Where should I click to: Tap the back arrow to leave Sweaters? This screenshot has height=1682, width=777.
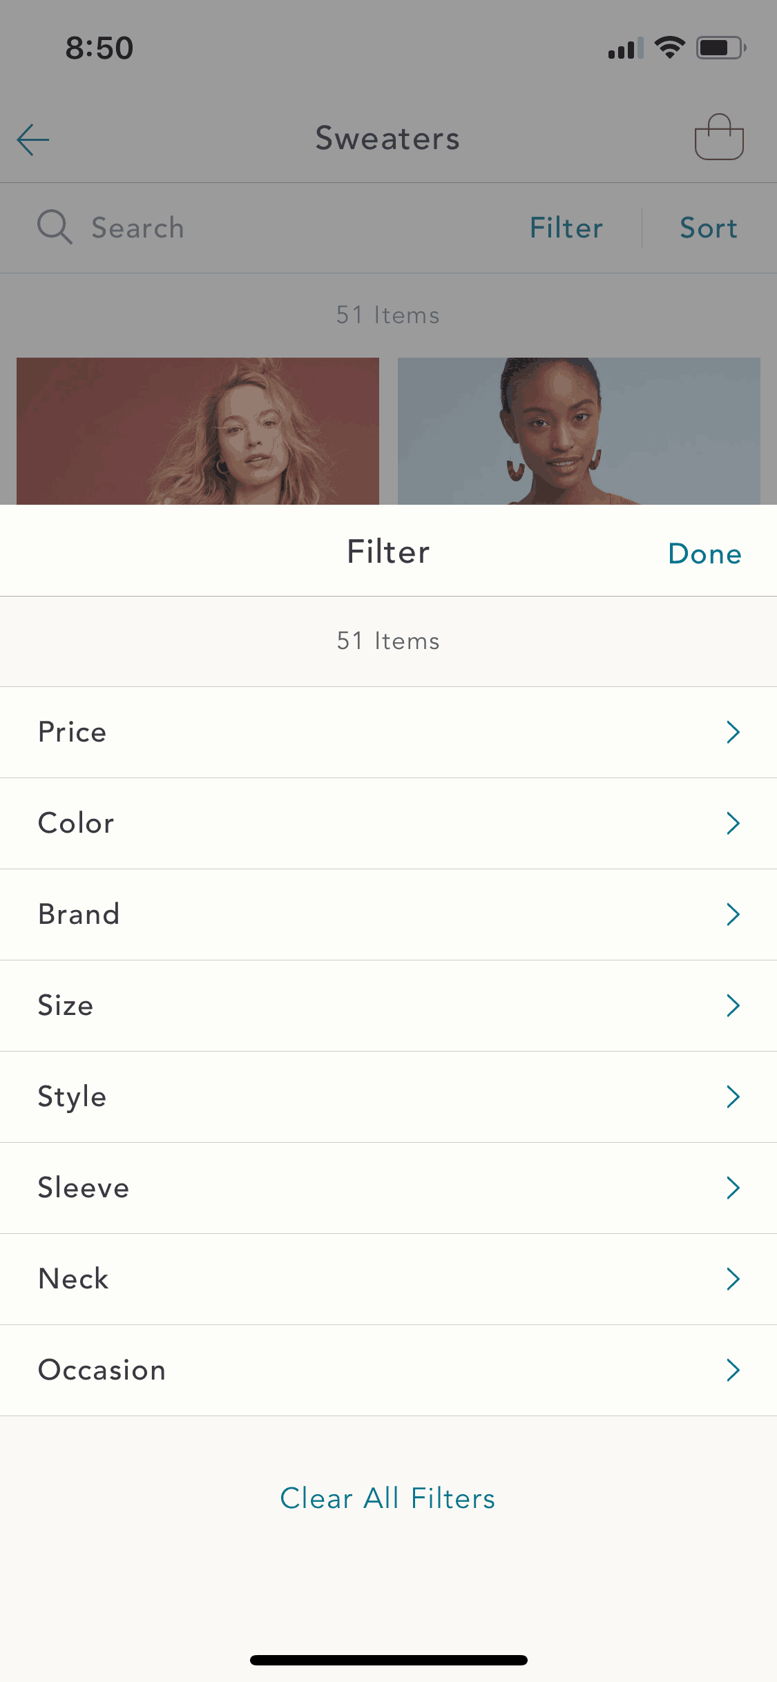tap(31, 139)
